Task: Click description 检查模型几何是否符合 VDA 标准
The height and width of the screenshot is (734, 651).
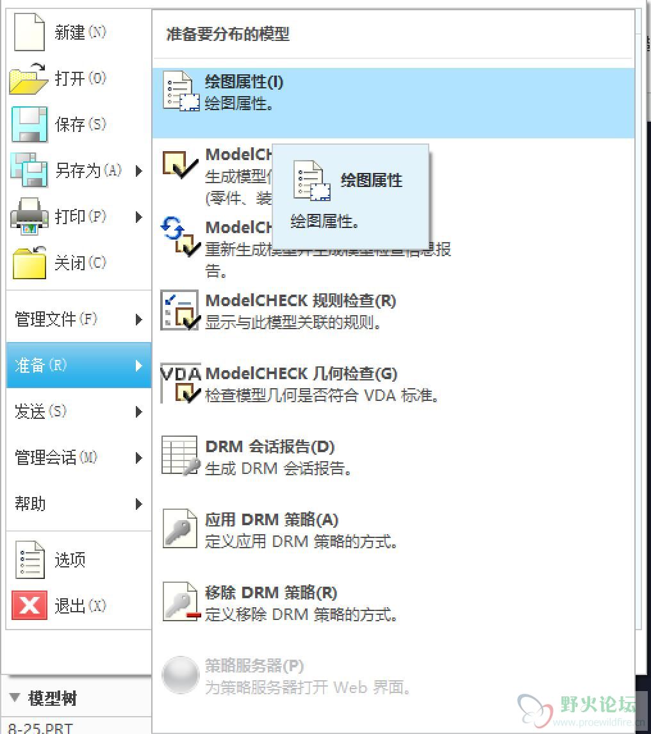Action: [322, 396]
